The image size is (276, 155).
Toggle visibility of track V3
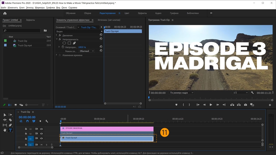(x=41, y=129)
